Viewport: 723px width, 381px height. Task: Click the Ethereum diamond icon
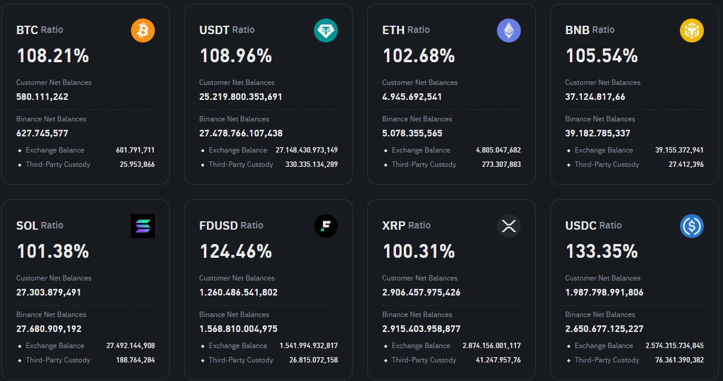point(509,31)
